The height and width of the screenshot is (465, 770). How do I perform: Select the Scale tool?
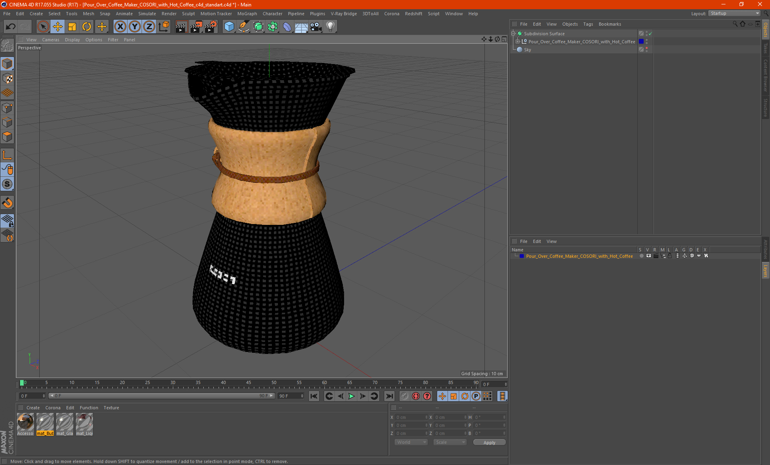click(x=72, y=27)
